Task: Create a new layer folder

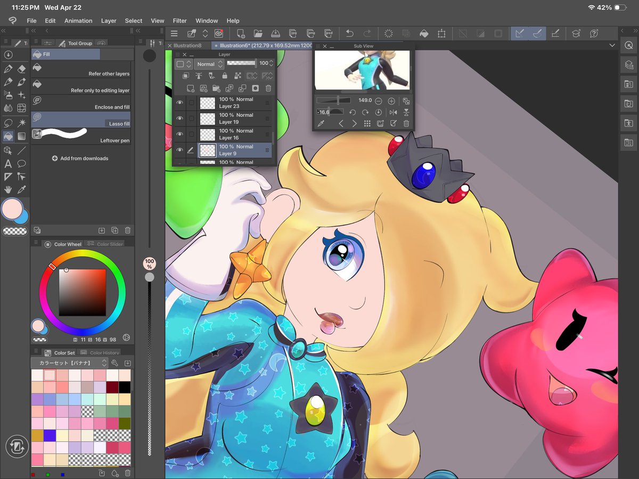Action: (x=217, y=88)
